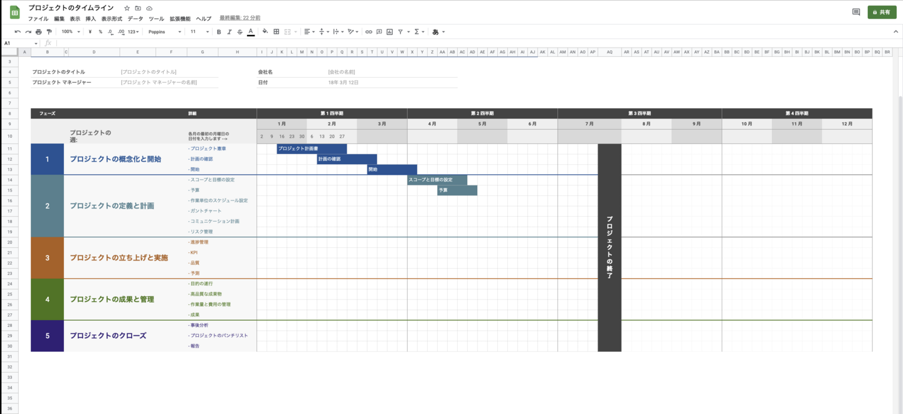Open the Poppins font dropdown
Screen dimensions: 903x414
point(165,31)
